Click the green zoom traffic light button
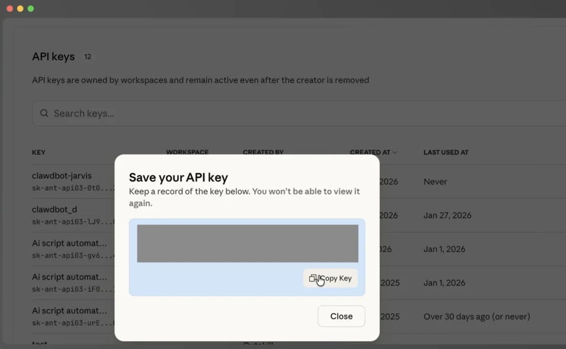This screenshot has width=566, height=349. (31, 8)
